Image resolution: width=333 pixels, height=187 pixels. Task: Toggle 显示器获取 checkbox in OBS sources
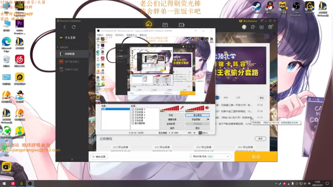coord(133,123)
